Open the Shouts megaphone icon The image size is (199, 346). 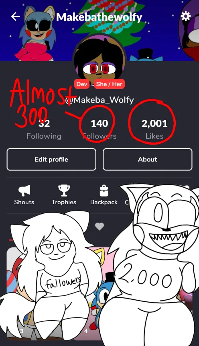coord(24,190)
